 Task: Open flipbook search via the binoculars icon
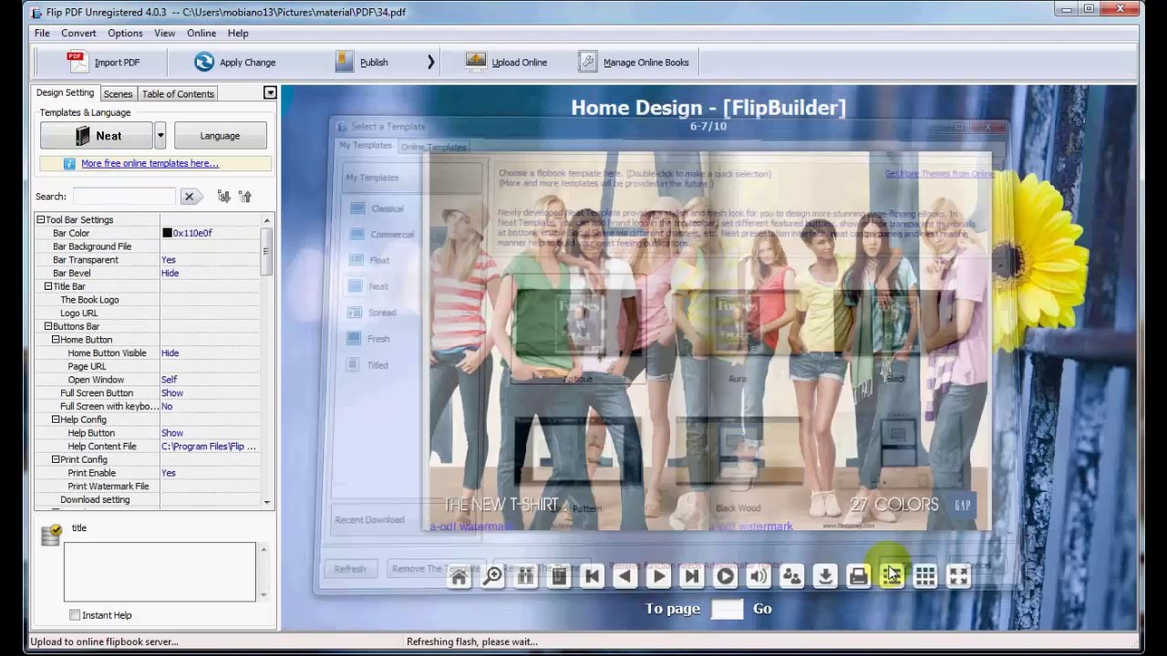tap(525, 576)
